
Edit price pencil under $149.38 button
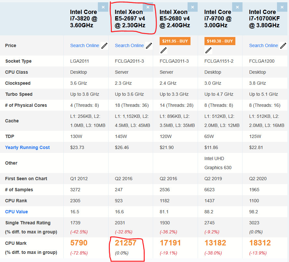[x=208, y=50]
